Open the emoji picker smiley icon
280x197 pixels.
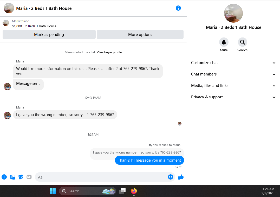tap(171, 177)
